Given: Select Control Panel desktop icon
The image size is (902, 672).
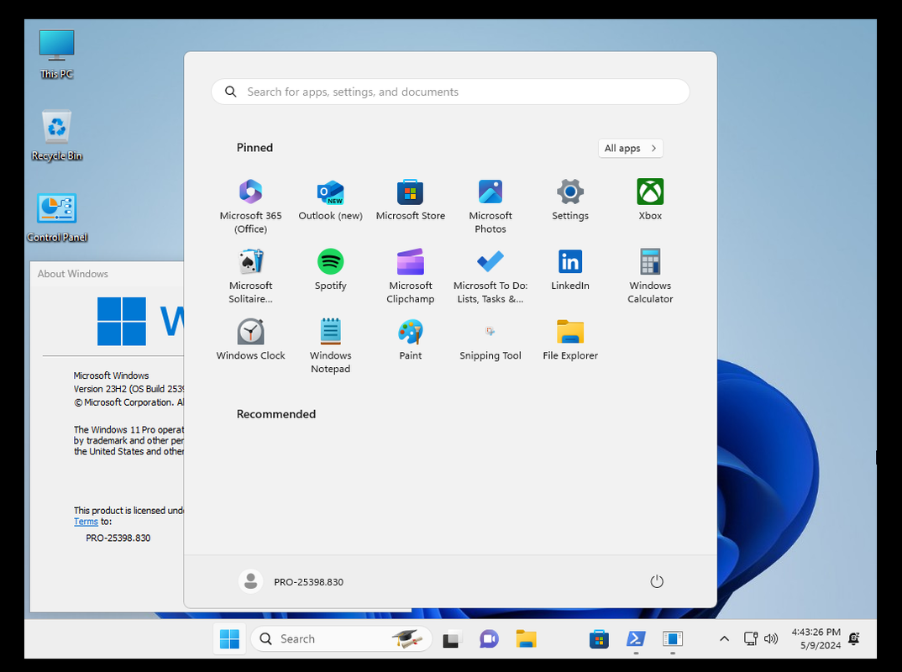Looking at the screenshot, I should point(57,218).
